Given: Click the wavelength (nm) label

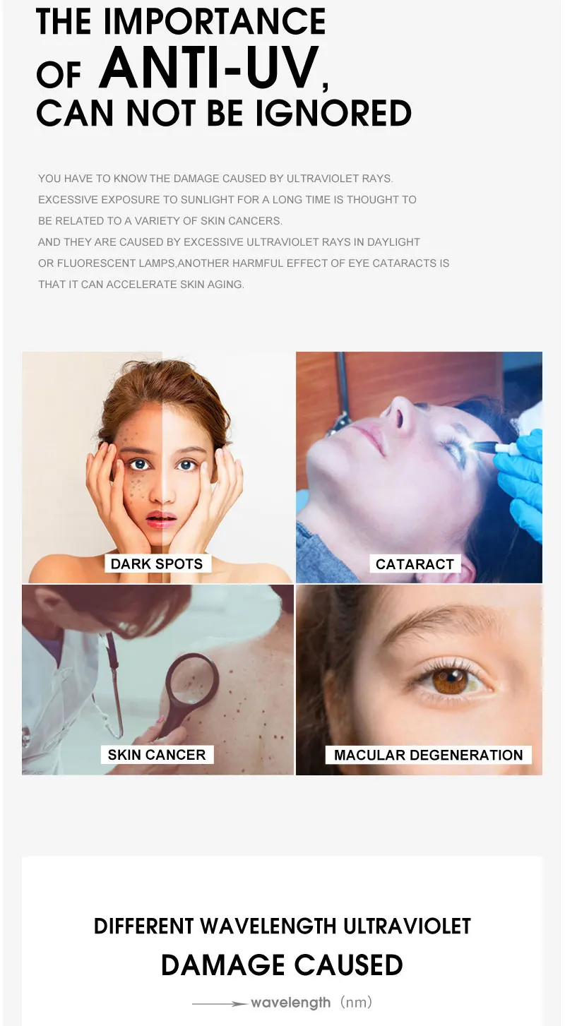Looking at the screenshot, I should click(311, 1002).
